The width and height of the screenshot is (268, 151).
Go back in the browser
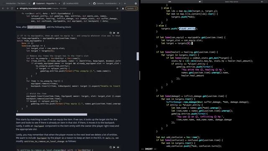[x=3, y=8]
